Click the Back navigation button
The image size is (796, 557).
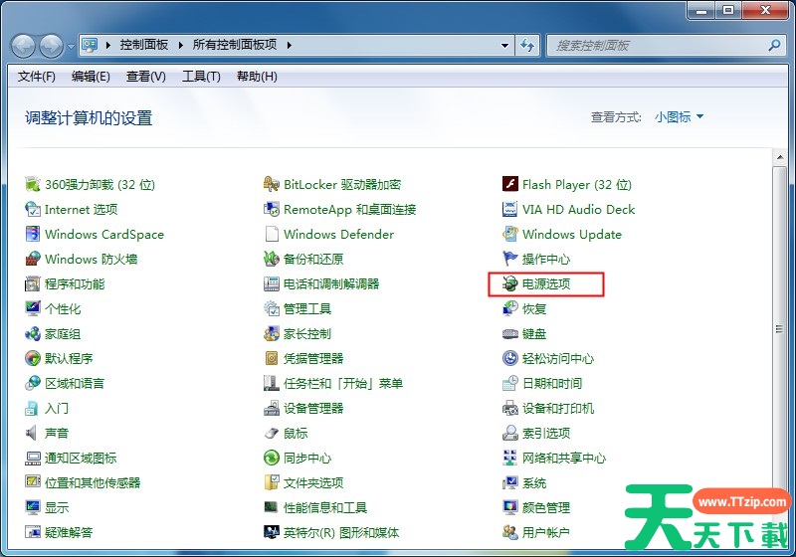(23, 46)
